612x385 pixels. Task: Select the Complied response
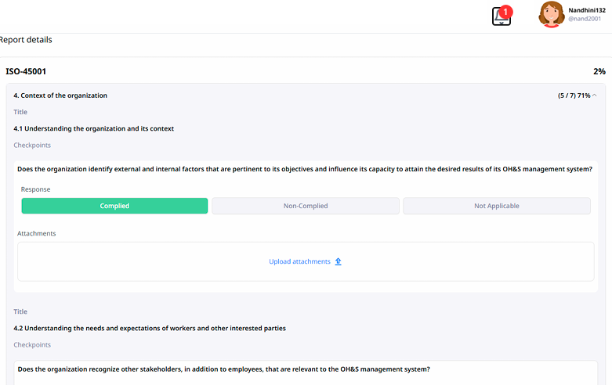pos(114,206)
